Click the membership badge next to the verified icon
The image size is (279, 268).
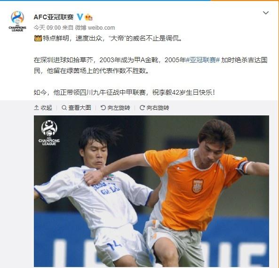pyautogui.click(x=88, y=17)
